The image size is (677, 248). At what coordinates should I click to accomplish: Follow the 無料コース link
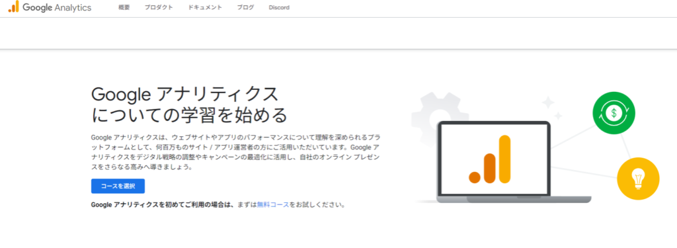(273, 205)
